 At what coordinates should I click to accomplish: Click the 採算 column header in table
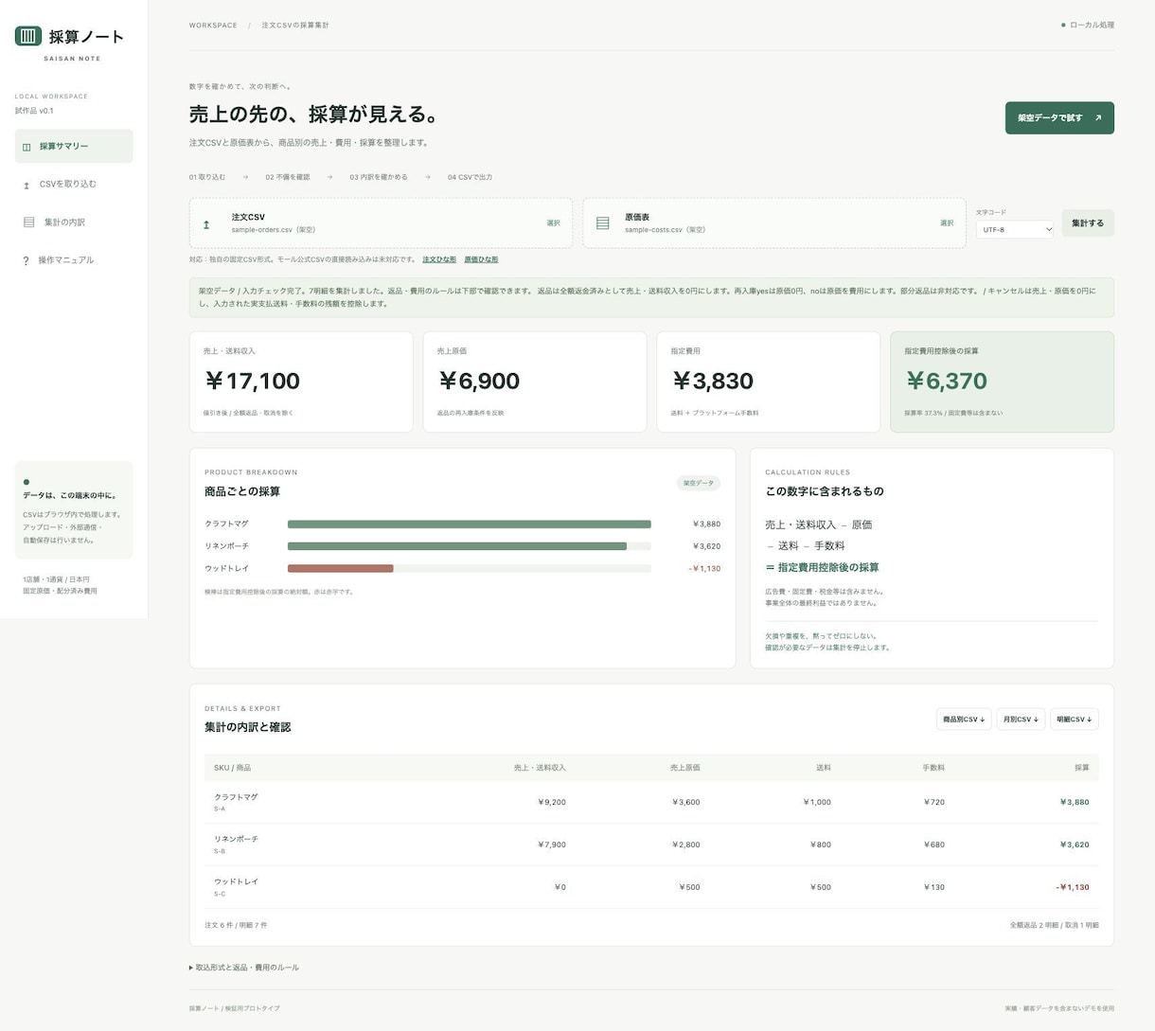pos(1082,768)
